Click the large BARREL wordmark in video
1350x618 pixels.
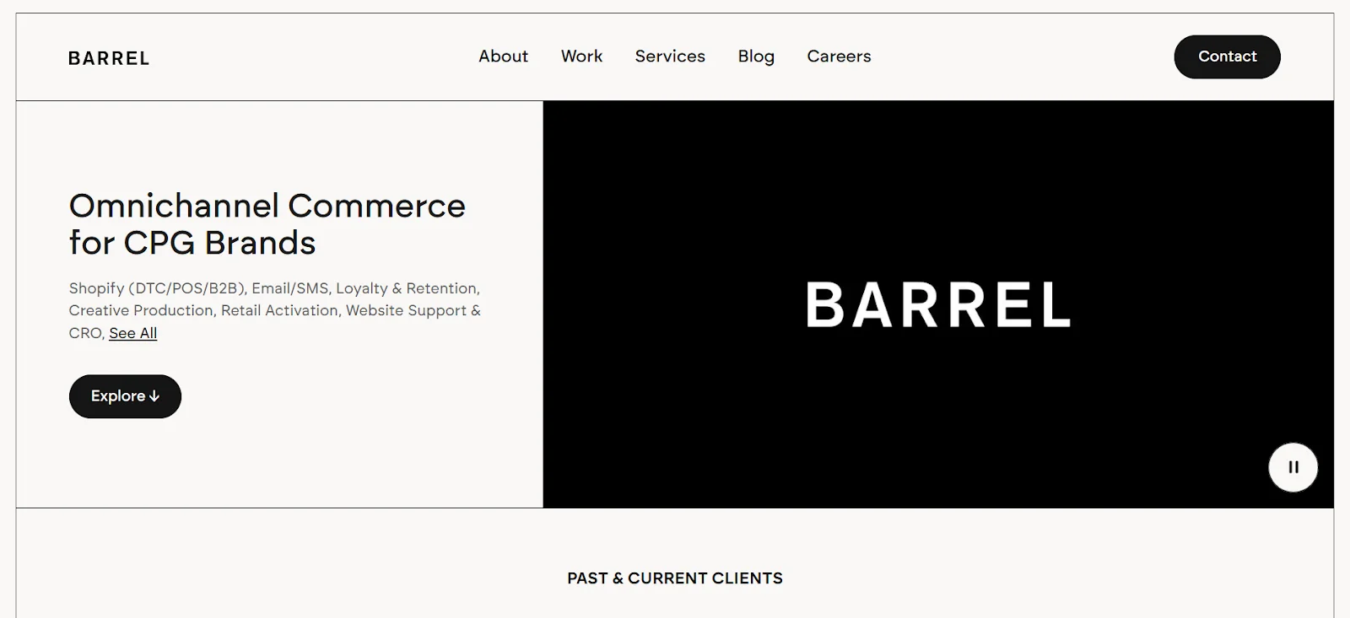coord(937,304)
